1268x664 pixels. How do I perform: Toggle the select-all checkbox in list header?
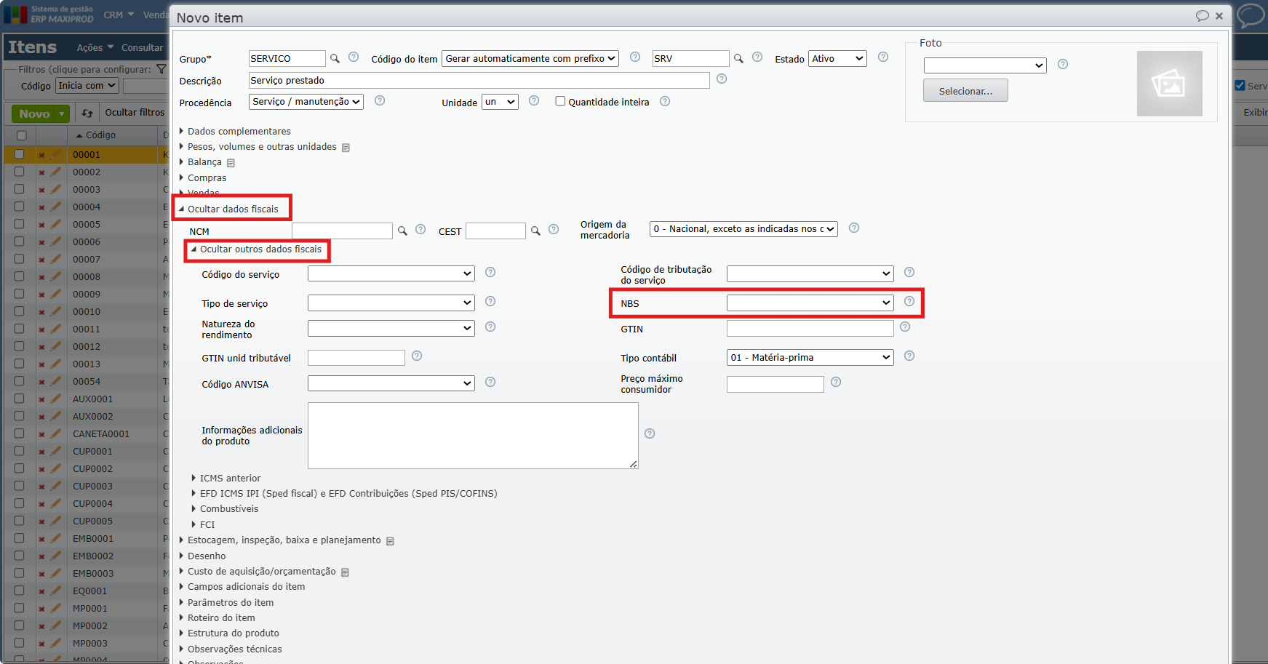tap(21, 135)
